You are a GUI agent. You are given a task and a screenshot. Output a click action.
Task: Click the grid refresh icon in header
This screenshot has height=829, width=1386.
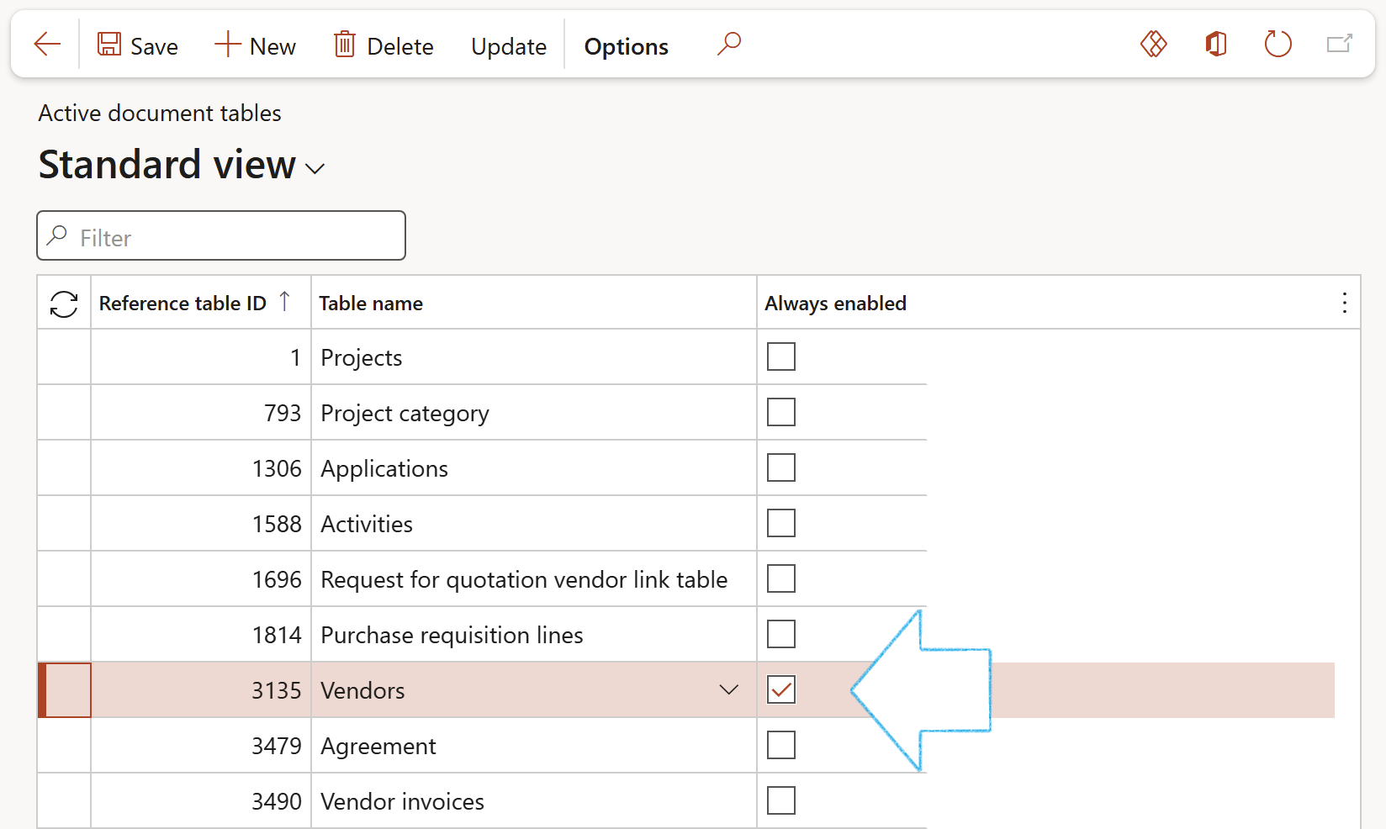64,304
